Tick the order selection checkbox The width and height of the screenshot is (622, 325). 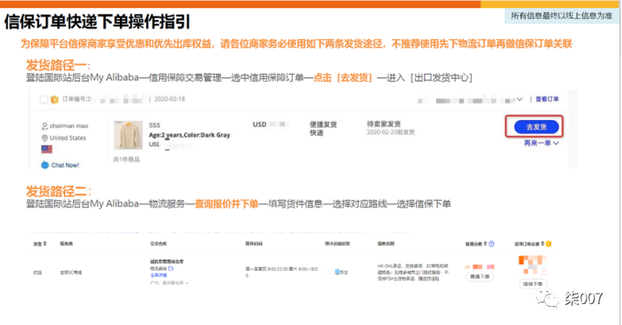[43, 99]
